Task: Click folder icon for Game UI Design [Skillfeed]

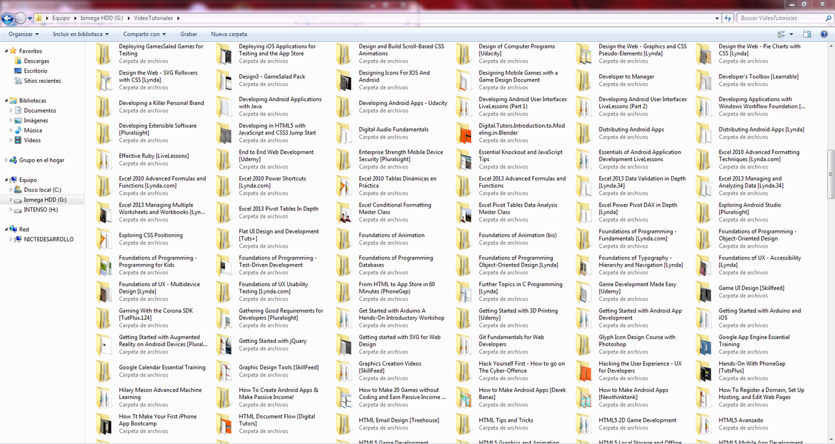Action: coord(705,291)
